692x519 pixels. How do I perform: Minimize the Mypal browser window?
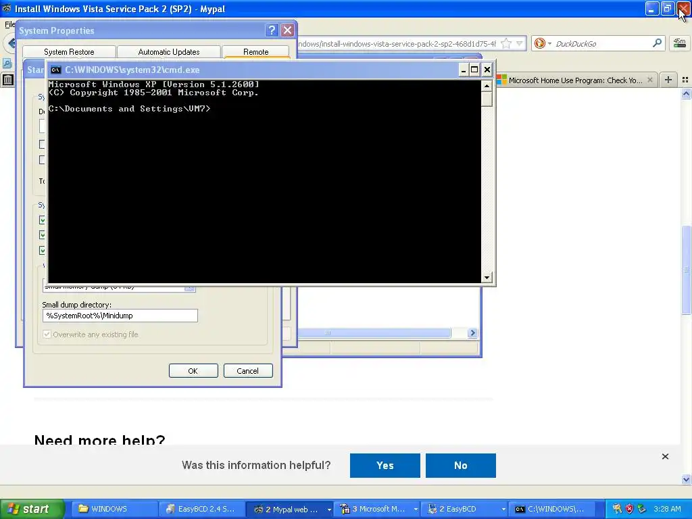click(652, 8)
